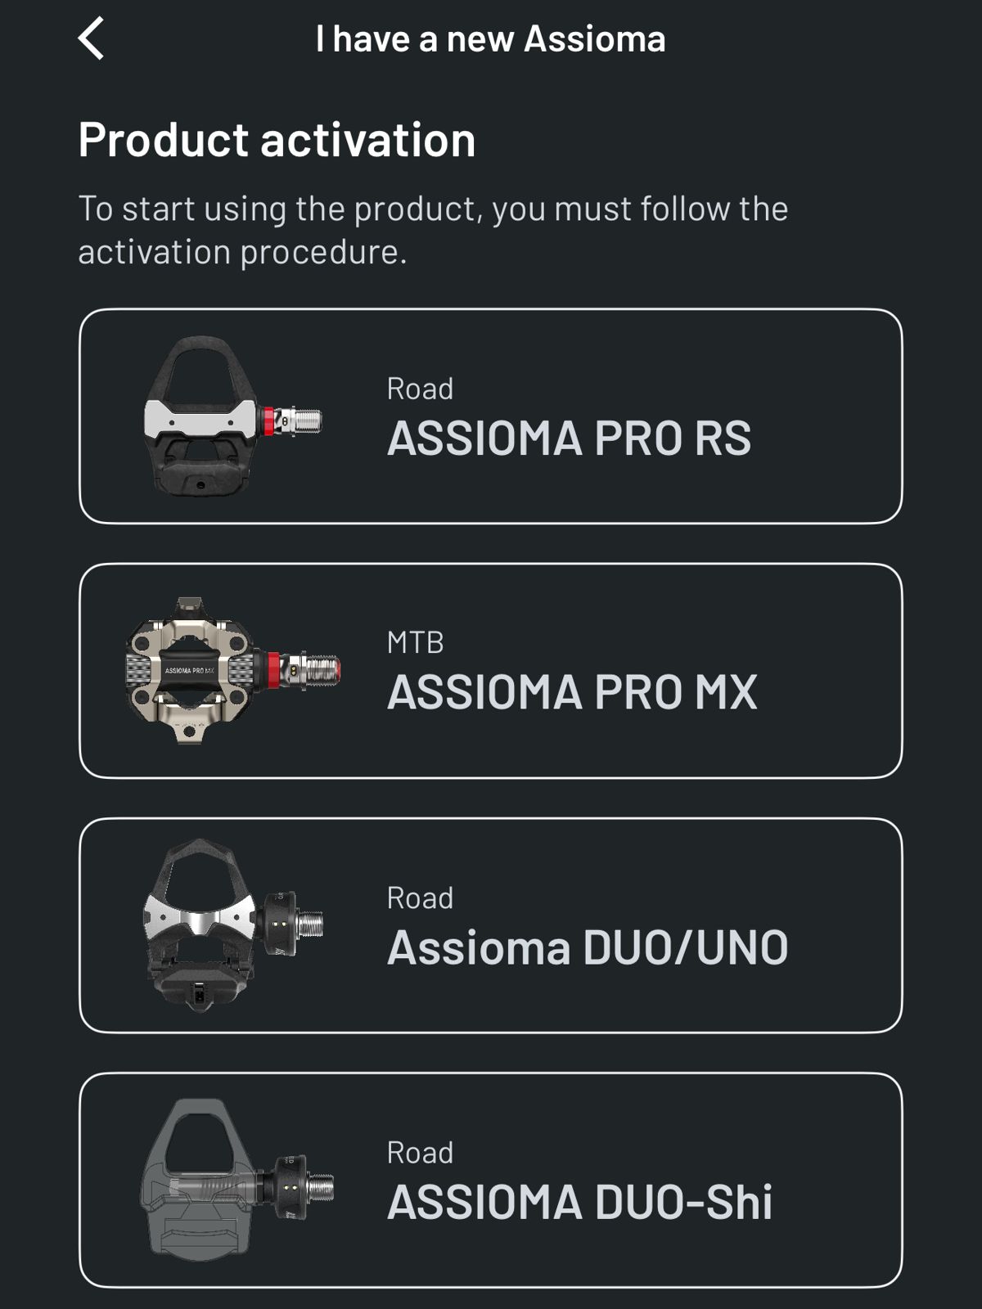
Task: Go back using the header arrow
Action: [x=91, y=38]
